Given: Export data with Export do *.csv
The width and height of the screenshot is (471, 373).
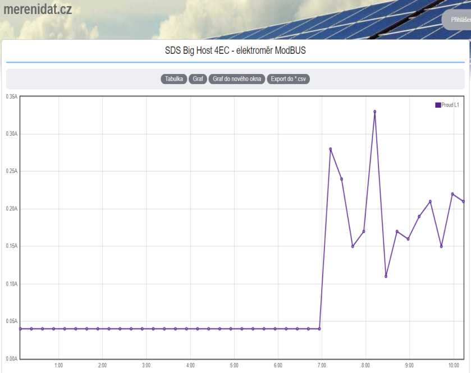Looking at the screenshot, I should (289, 79).
